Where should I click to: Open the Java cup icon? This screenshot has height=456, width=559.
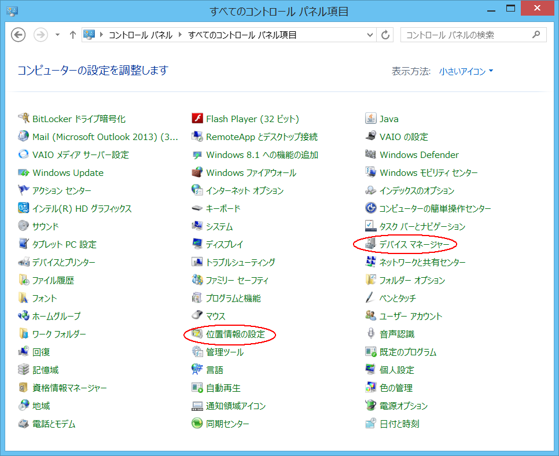pos(371,119)
